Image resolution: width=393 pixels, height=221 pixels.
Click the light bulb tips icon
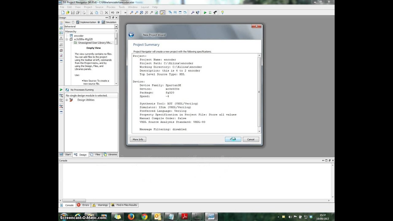point(223,13)
